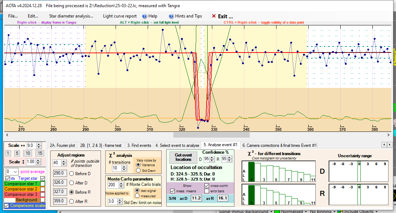Image resolution: width=396 pixels, height=213 pixels.
Task: Increase horizontal Scale with the up arrow
Action: point(39,144)
